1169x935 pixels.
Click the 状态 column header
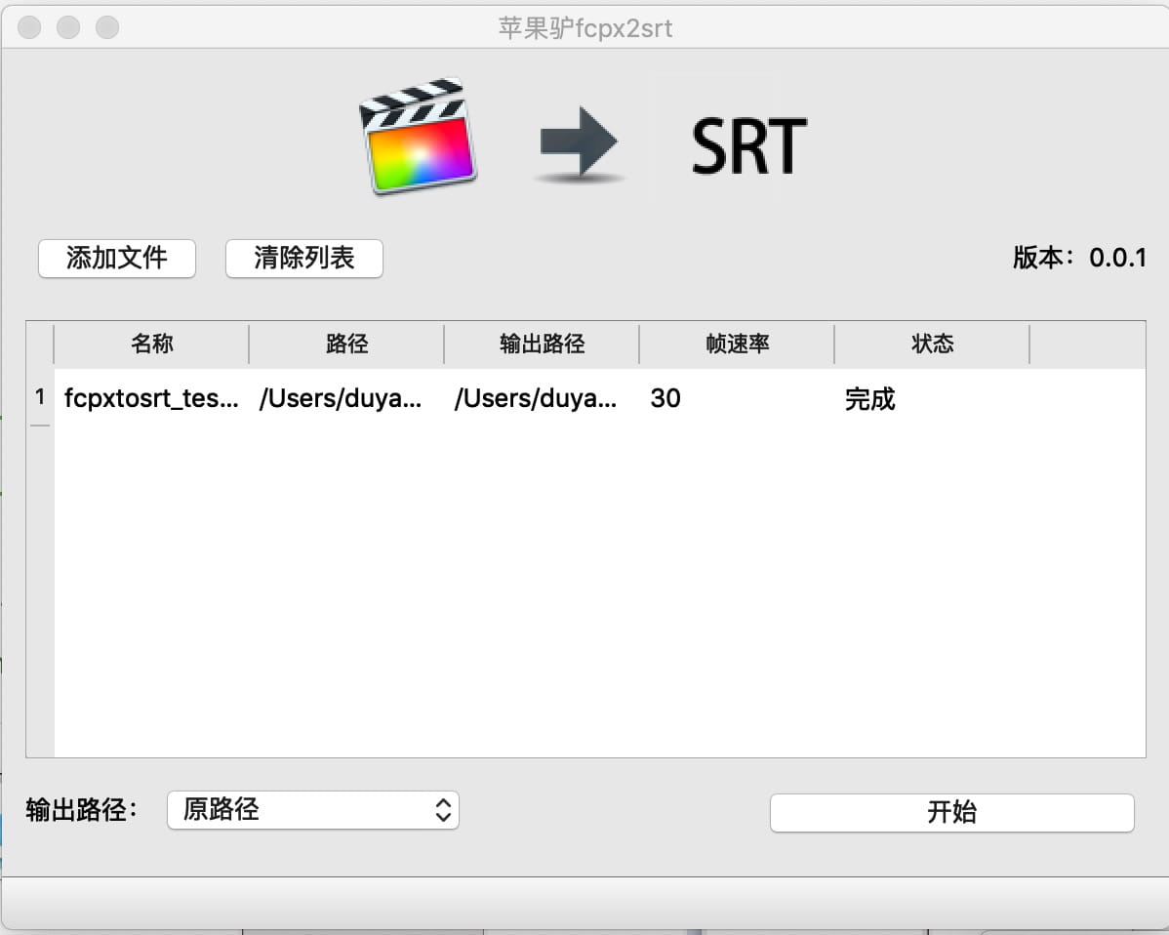pyautogui.click(x=933, y=344)
